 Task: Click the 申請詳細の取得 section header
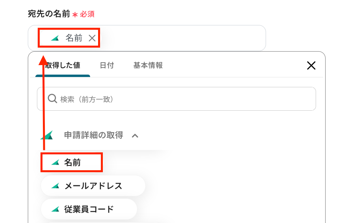pos(94,135)
